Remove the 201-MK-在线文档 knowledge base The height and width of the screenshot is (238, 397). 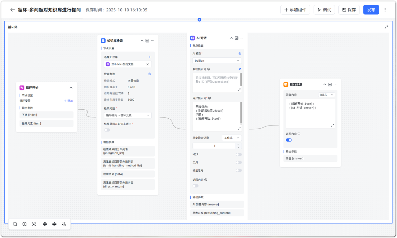(x=147, y=64)
